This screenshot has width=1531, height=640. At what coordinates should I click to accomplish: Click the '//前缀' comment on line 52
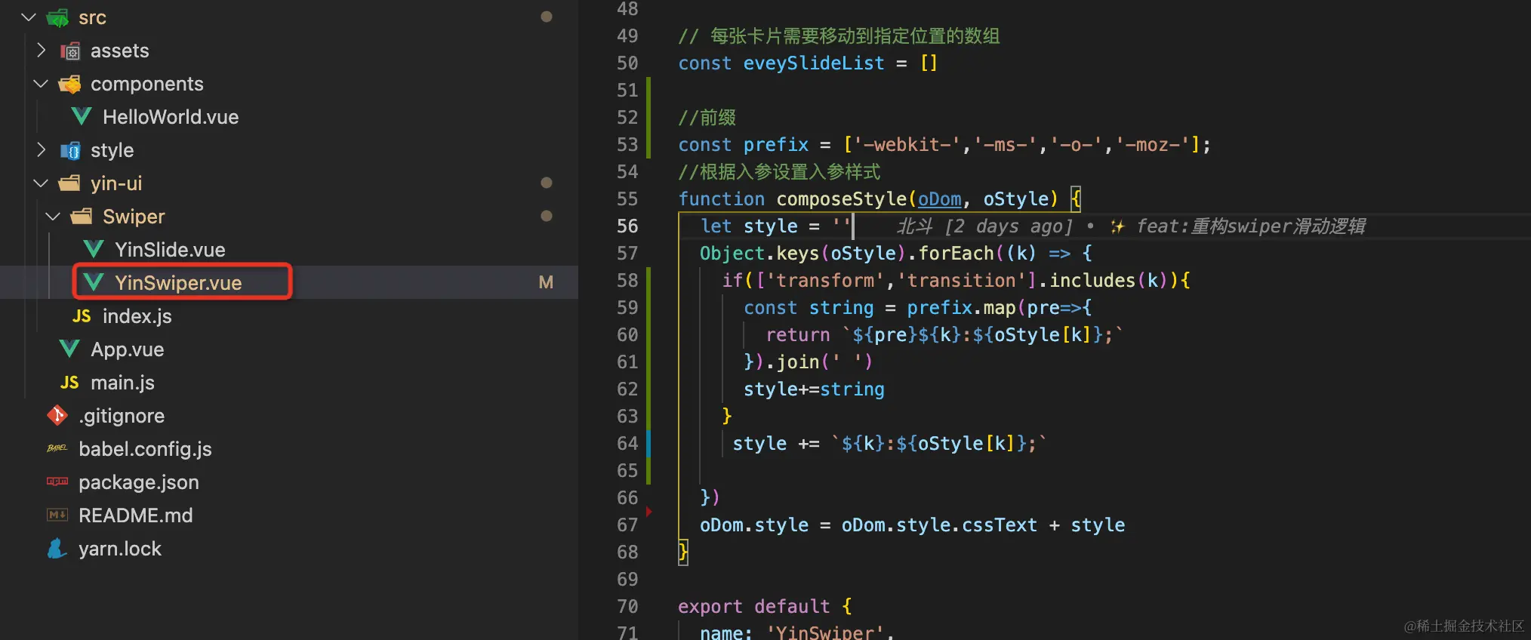[x=707, y=117]
